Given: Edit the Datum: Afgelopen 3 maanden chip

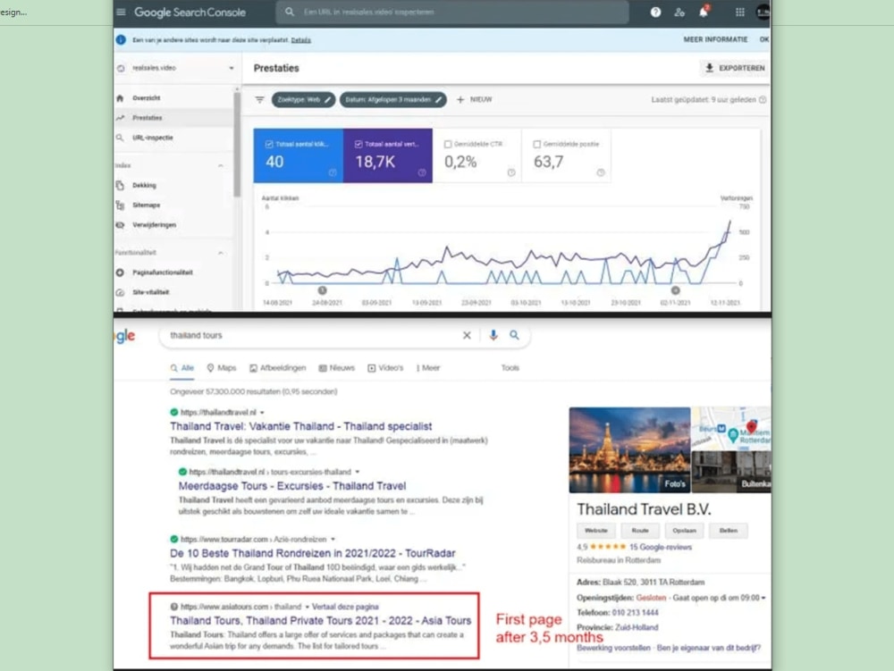Looking at the screenshot, I should pyautogui.click(x=392, y=100).
